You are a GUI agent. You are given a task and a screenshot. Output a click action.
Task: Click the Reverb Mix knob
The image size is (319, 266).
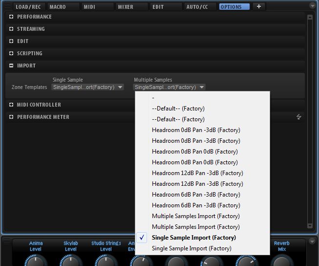[282, 261]
